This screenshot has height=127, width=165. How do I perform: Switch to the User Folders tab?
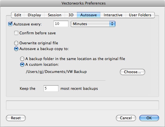[x=140, y=15]
